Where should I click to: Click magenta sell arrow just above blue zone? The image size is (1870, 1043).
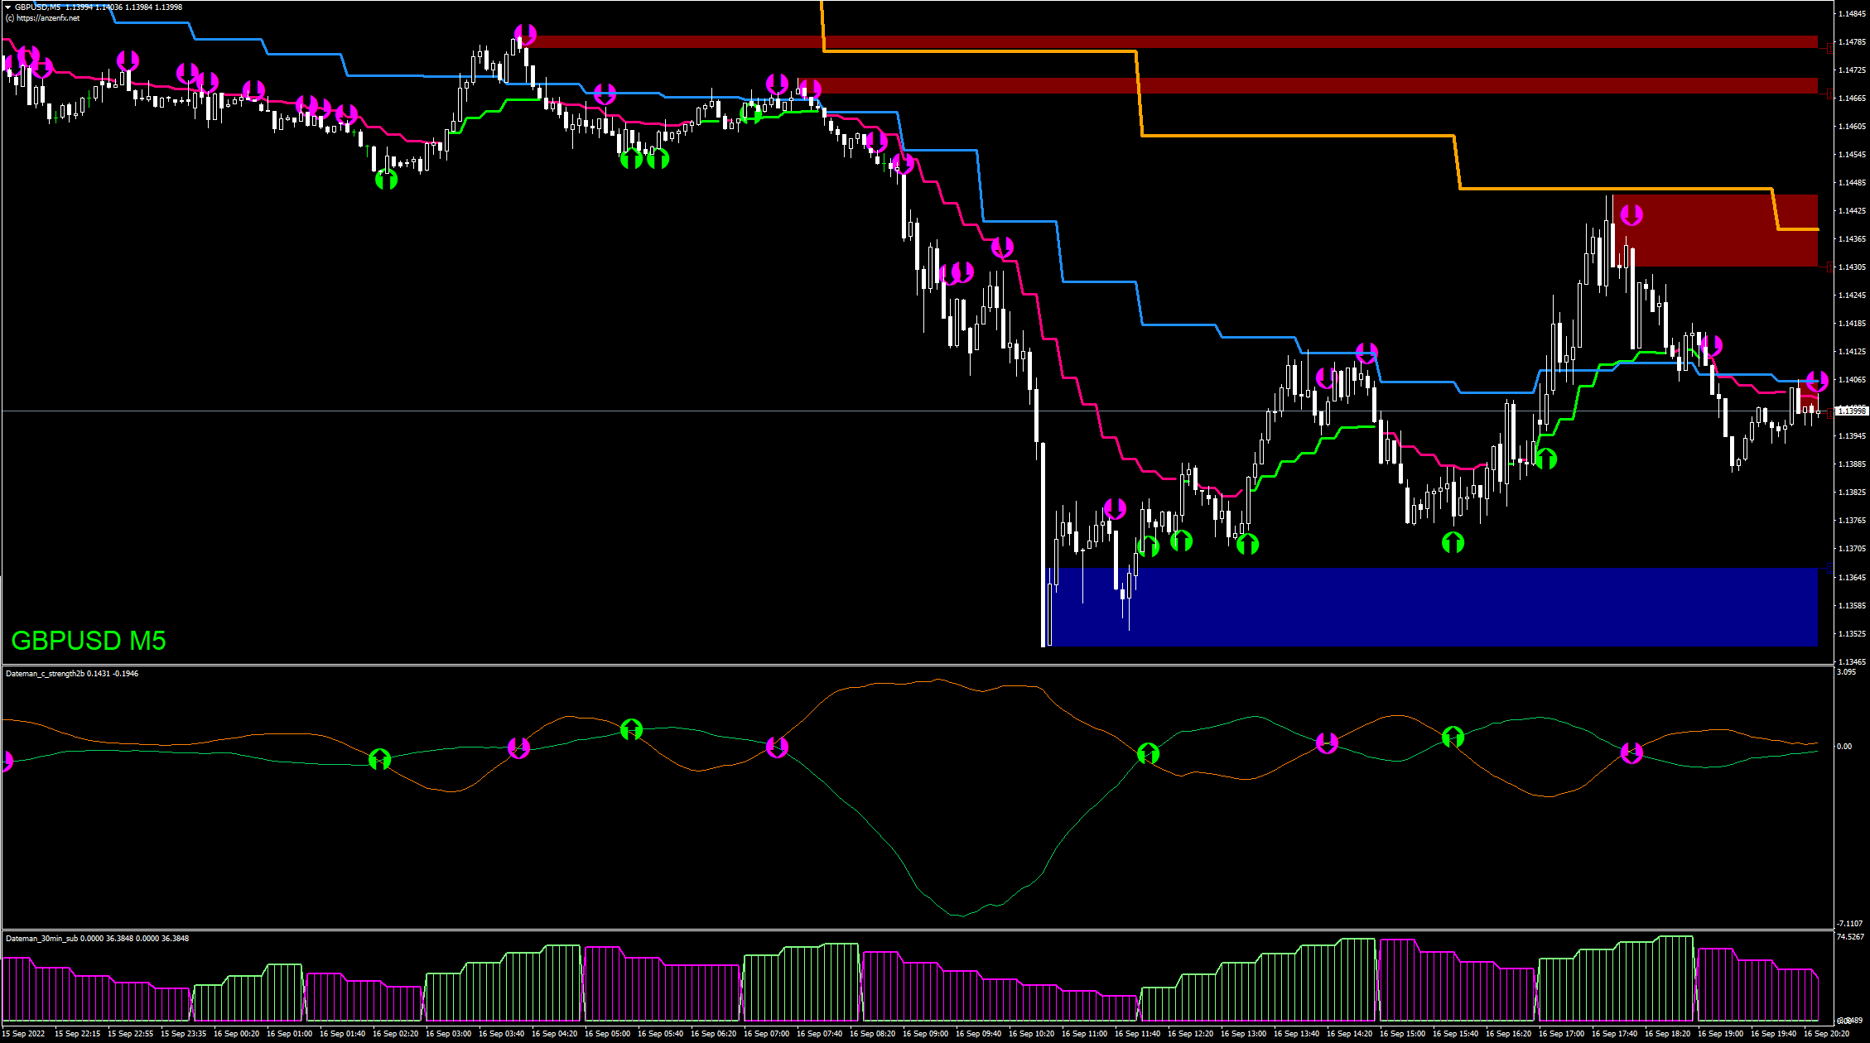(1115, 508)
